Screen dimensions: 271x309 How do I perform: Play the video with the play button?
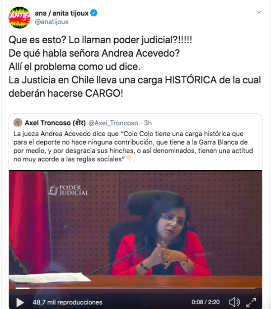(x=20, y=302)
